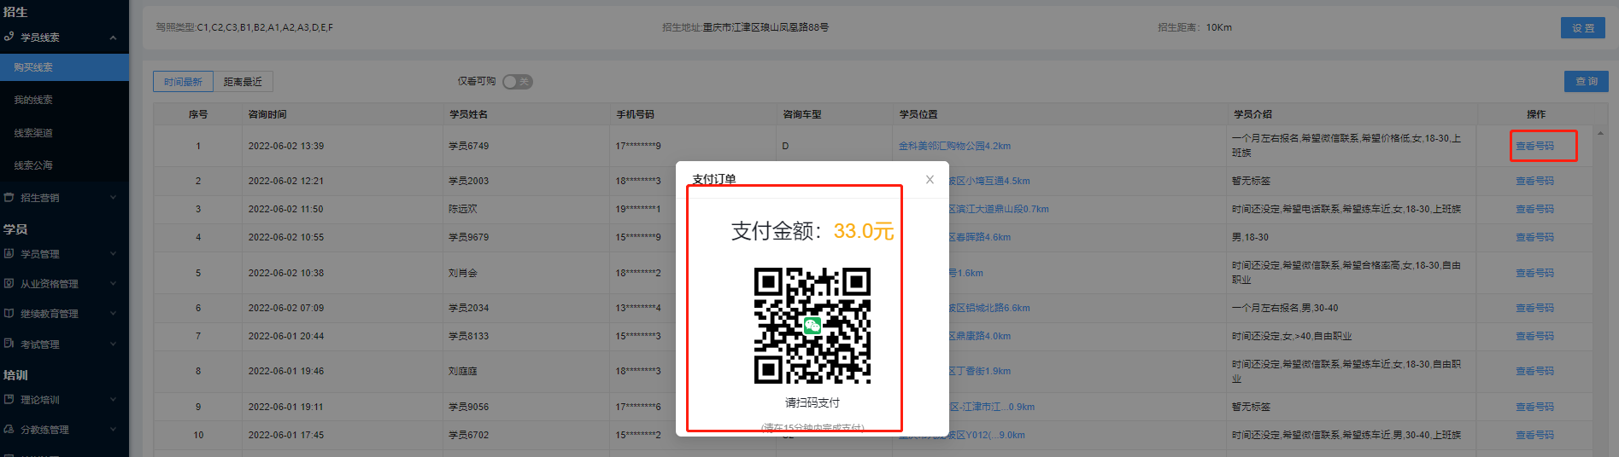
Task: Click the WeChat payment QR code
Action: click(x=812, y=326)
